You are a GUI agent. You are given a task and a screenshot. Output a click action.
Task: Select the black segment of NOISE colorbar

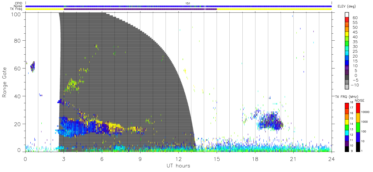358,146
